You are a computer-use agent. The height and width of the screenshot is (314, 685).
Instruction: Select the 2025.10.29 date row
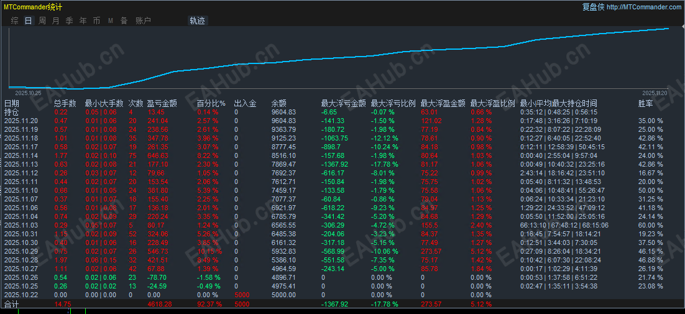coord(21,252)
